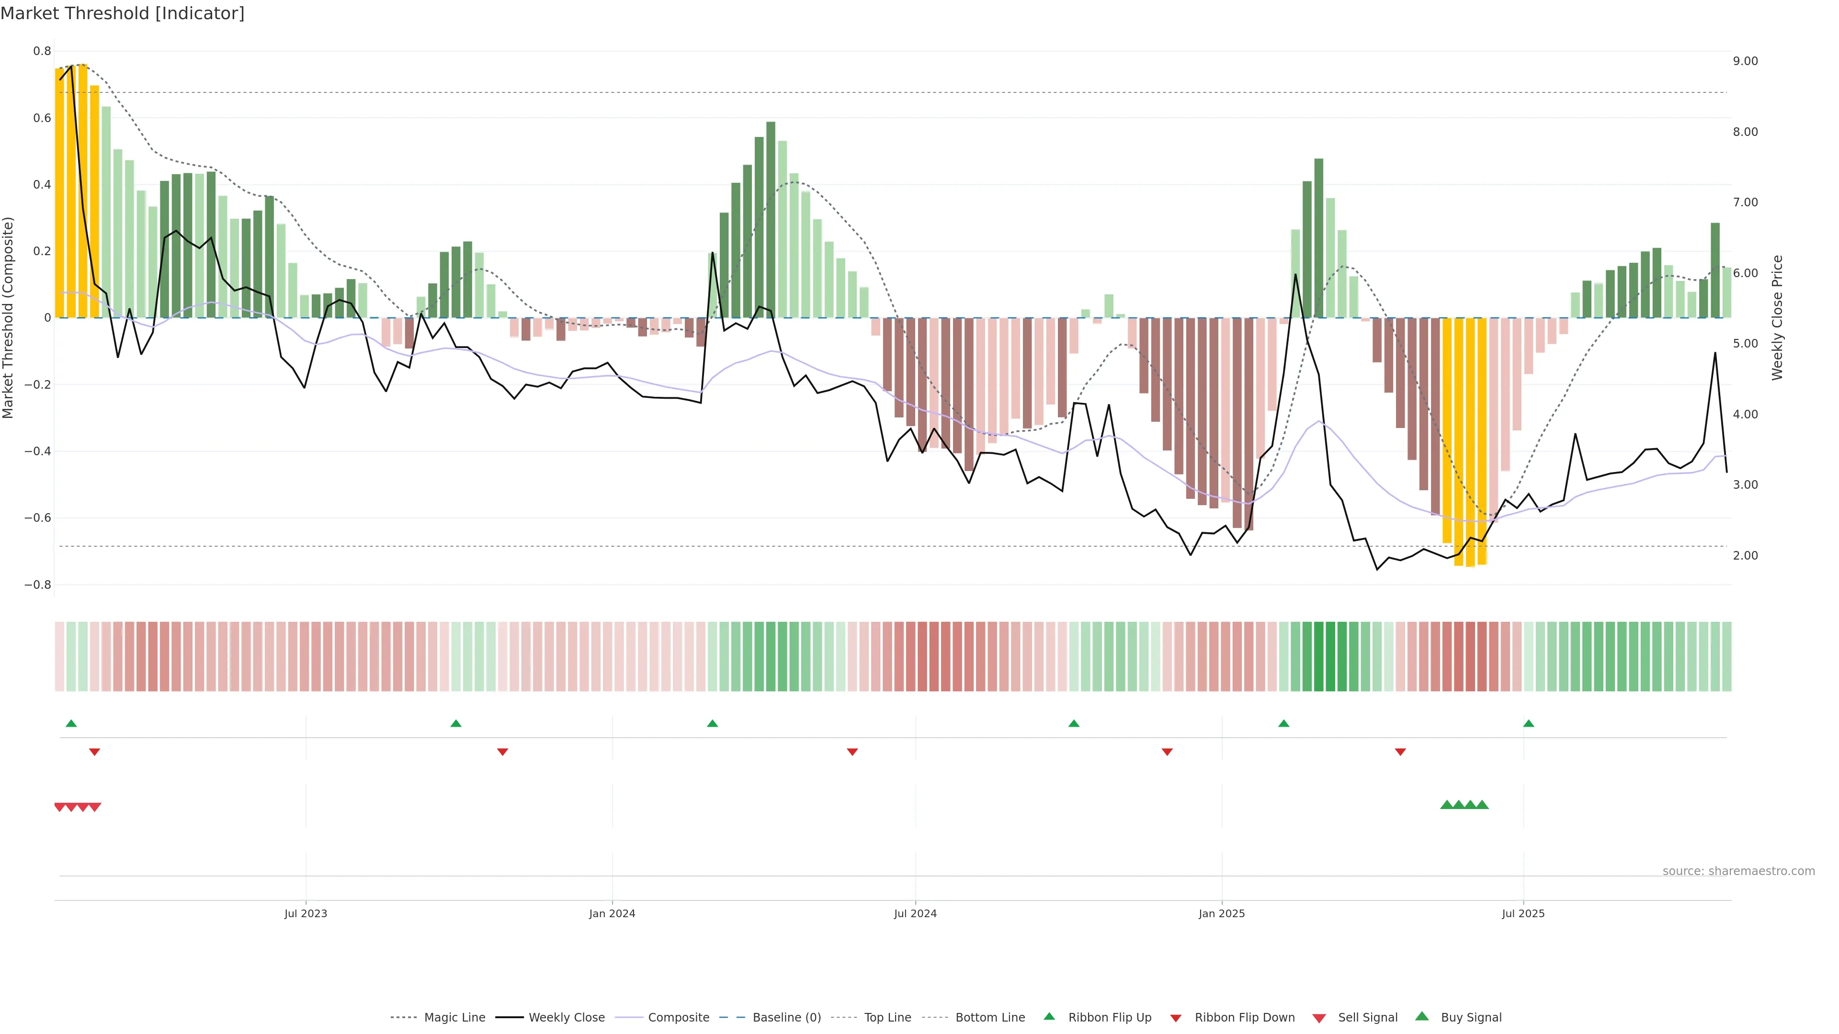Click the leftmost green Ribbon Flip Up triangle
This screenshot has width=1839, height=1034.
pyautogui.click(x=71, y=724)
